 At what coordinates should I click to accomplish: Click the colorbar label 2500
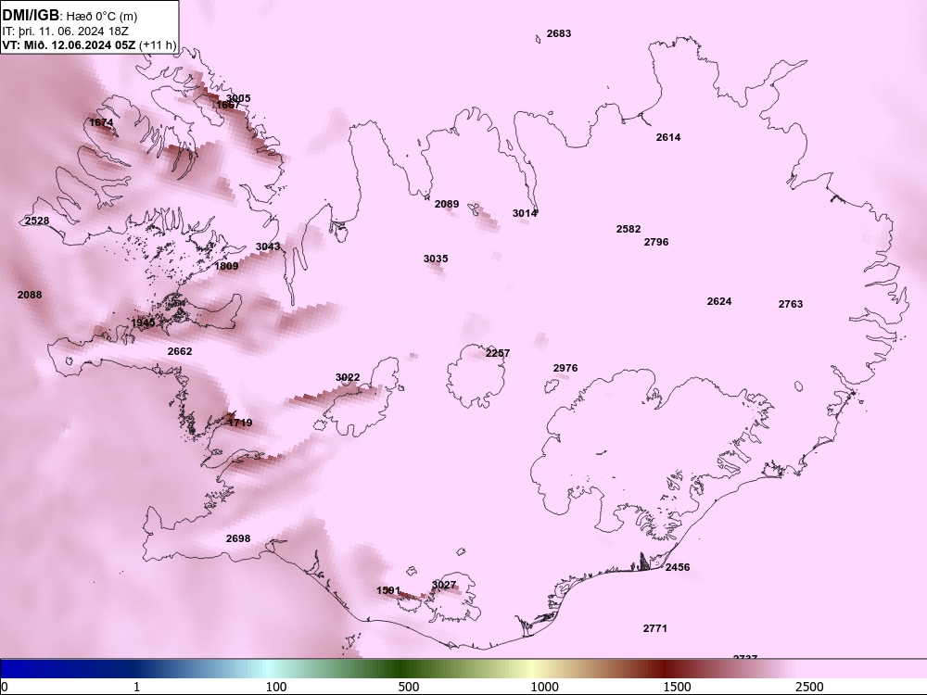click(809, 687)
